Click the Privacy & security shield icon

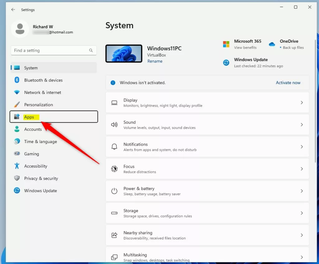[17, 178]
